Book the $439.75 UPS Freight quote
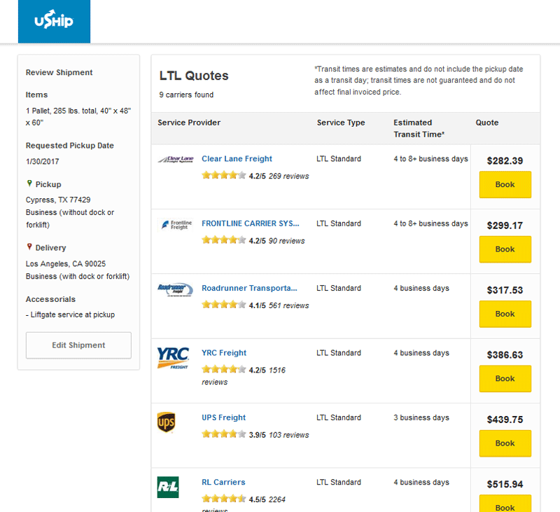 coord(505,443)
